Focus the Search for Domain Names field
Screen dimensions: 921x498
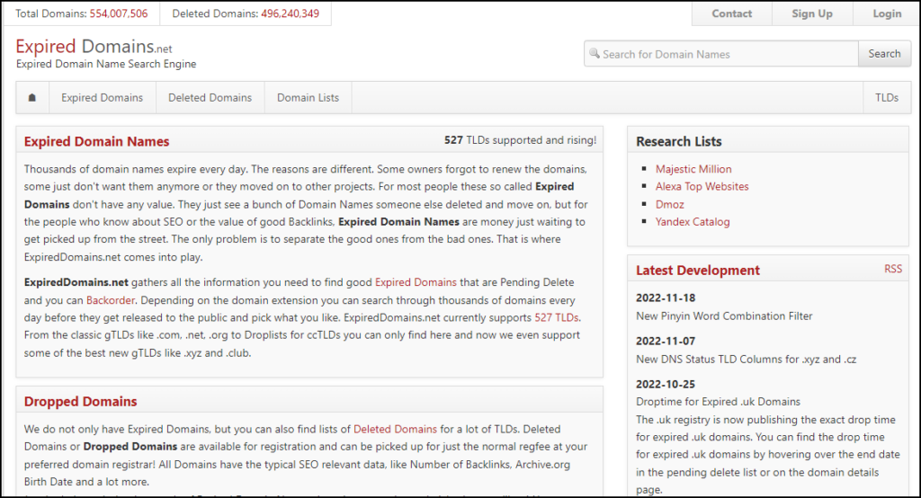click(x=720, y=53)
